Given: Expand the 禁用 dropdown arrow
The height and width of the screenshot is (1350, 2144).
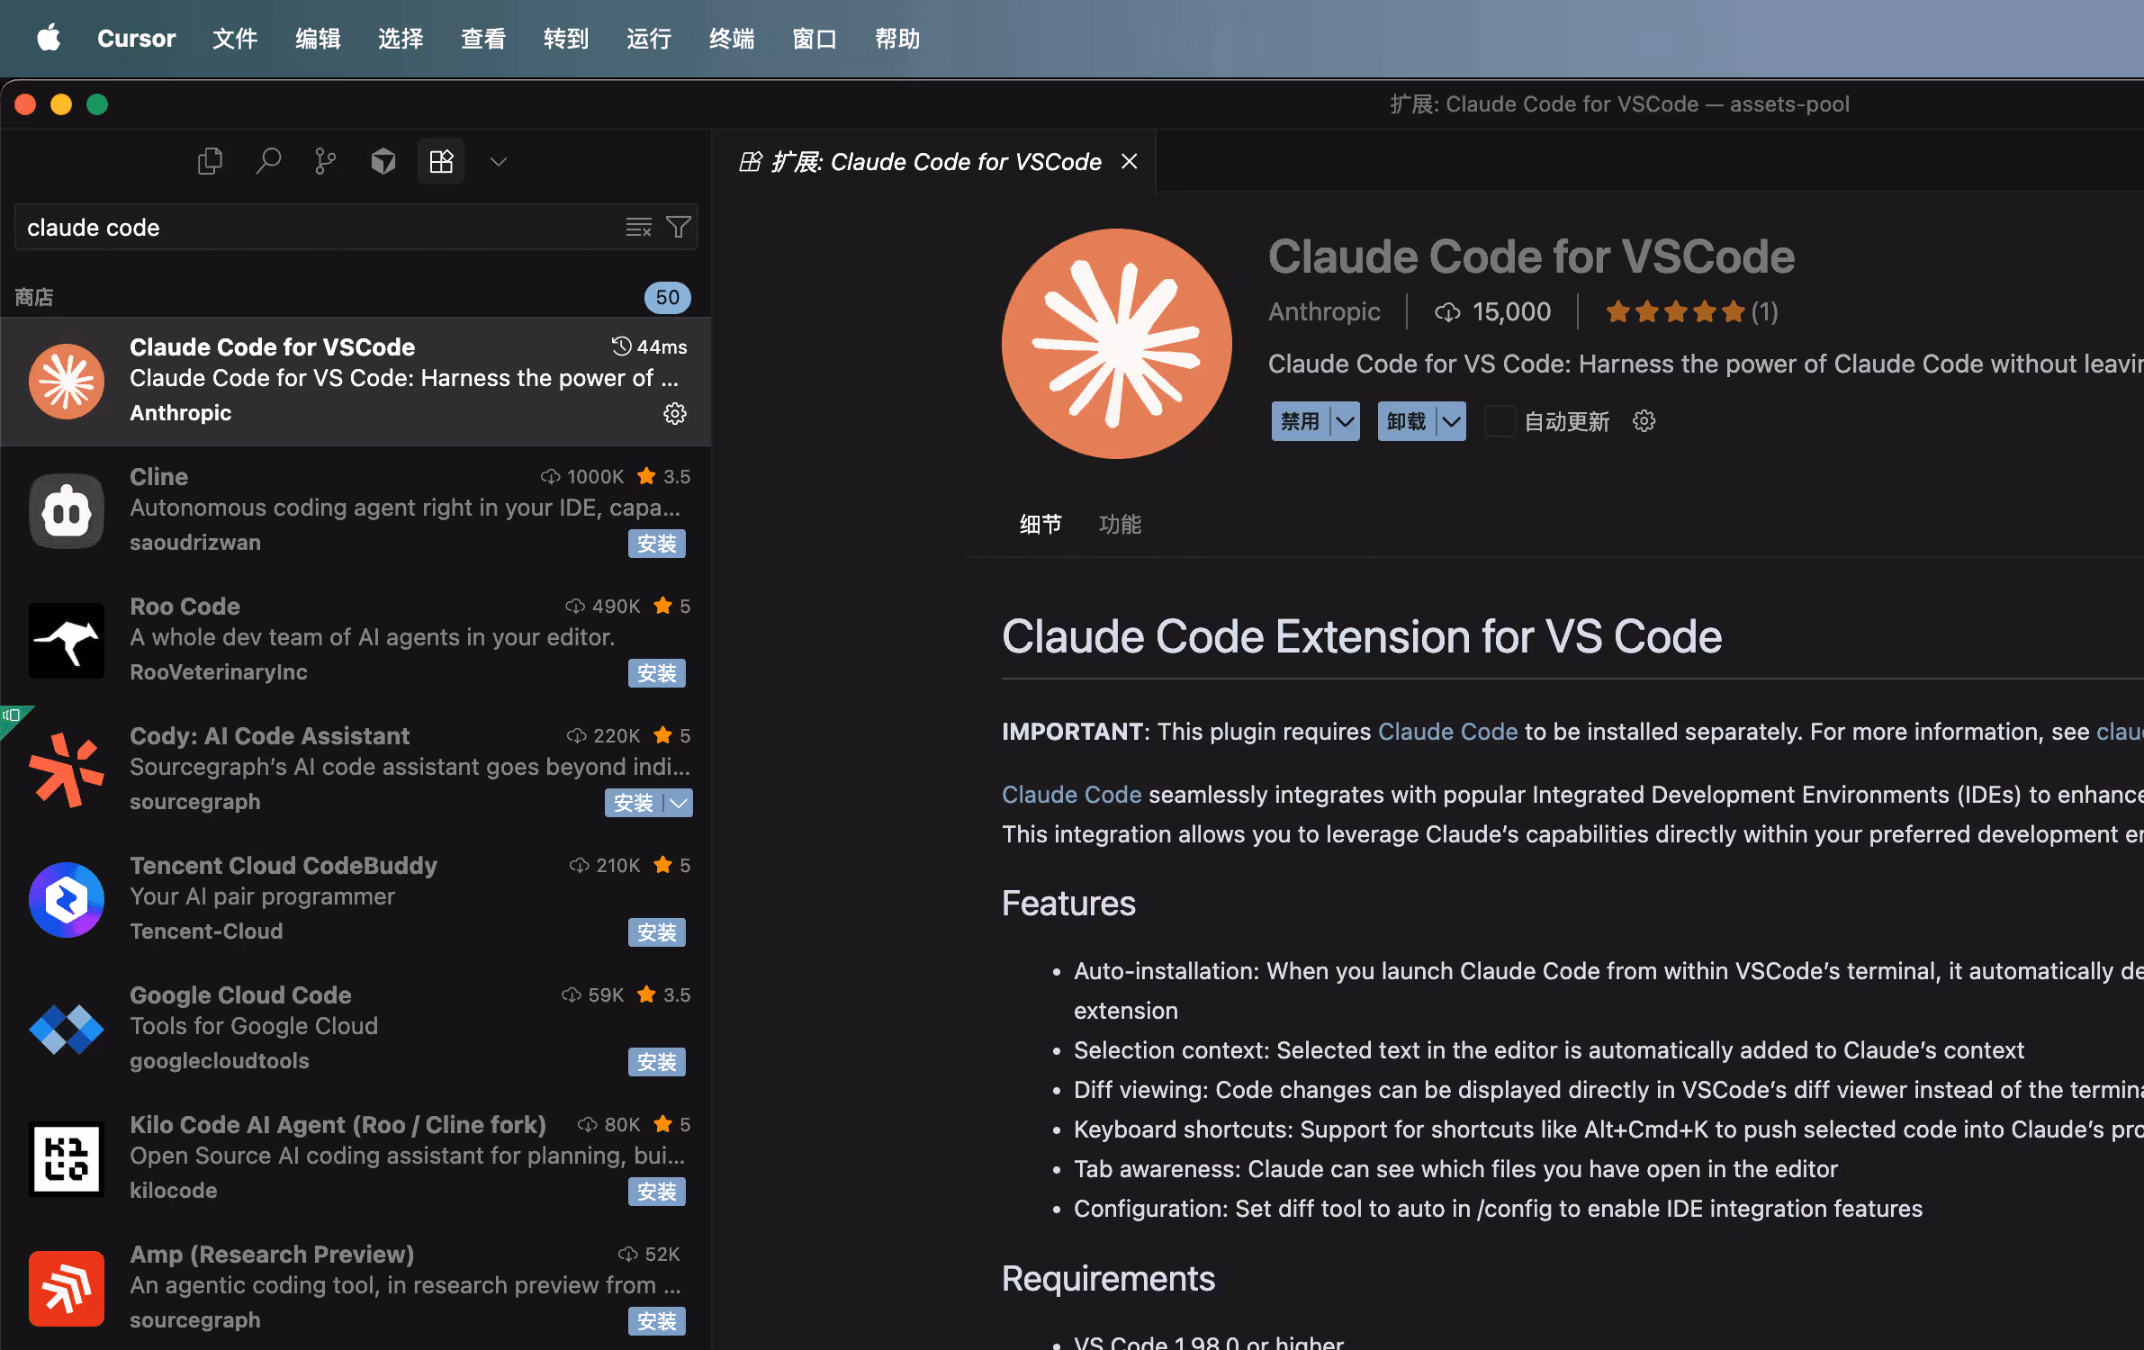Looking at the screenshot, I should point(1345,421).
